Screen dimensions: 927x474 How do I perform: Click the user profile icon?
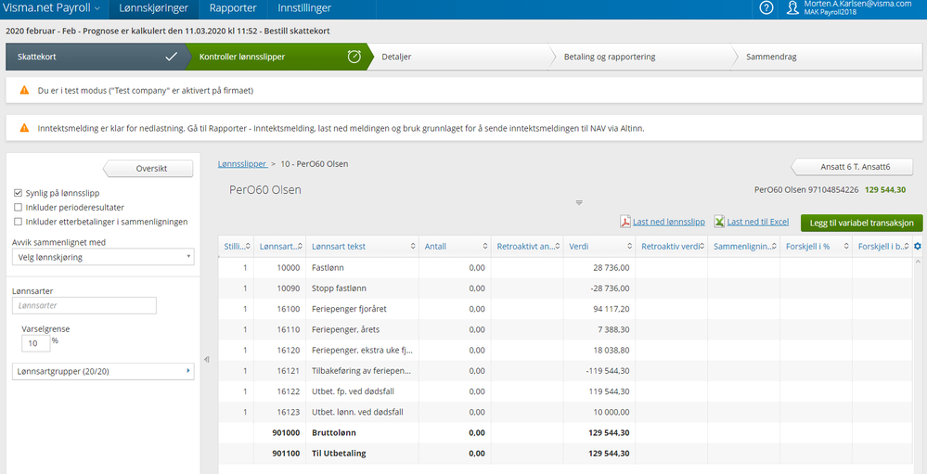[792, 8]
